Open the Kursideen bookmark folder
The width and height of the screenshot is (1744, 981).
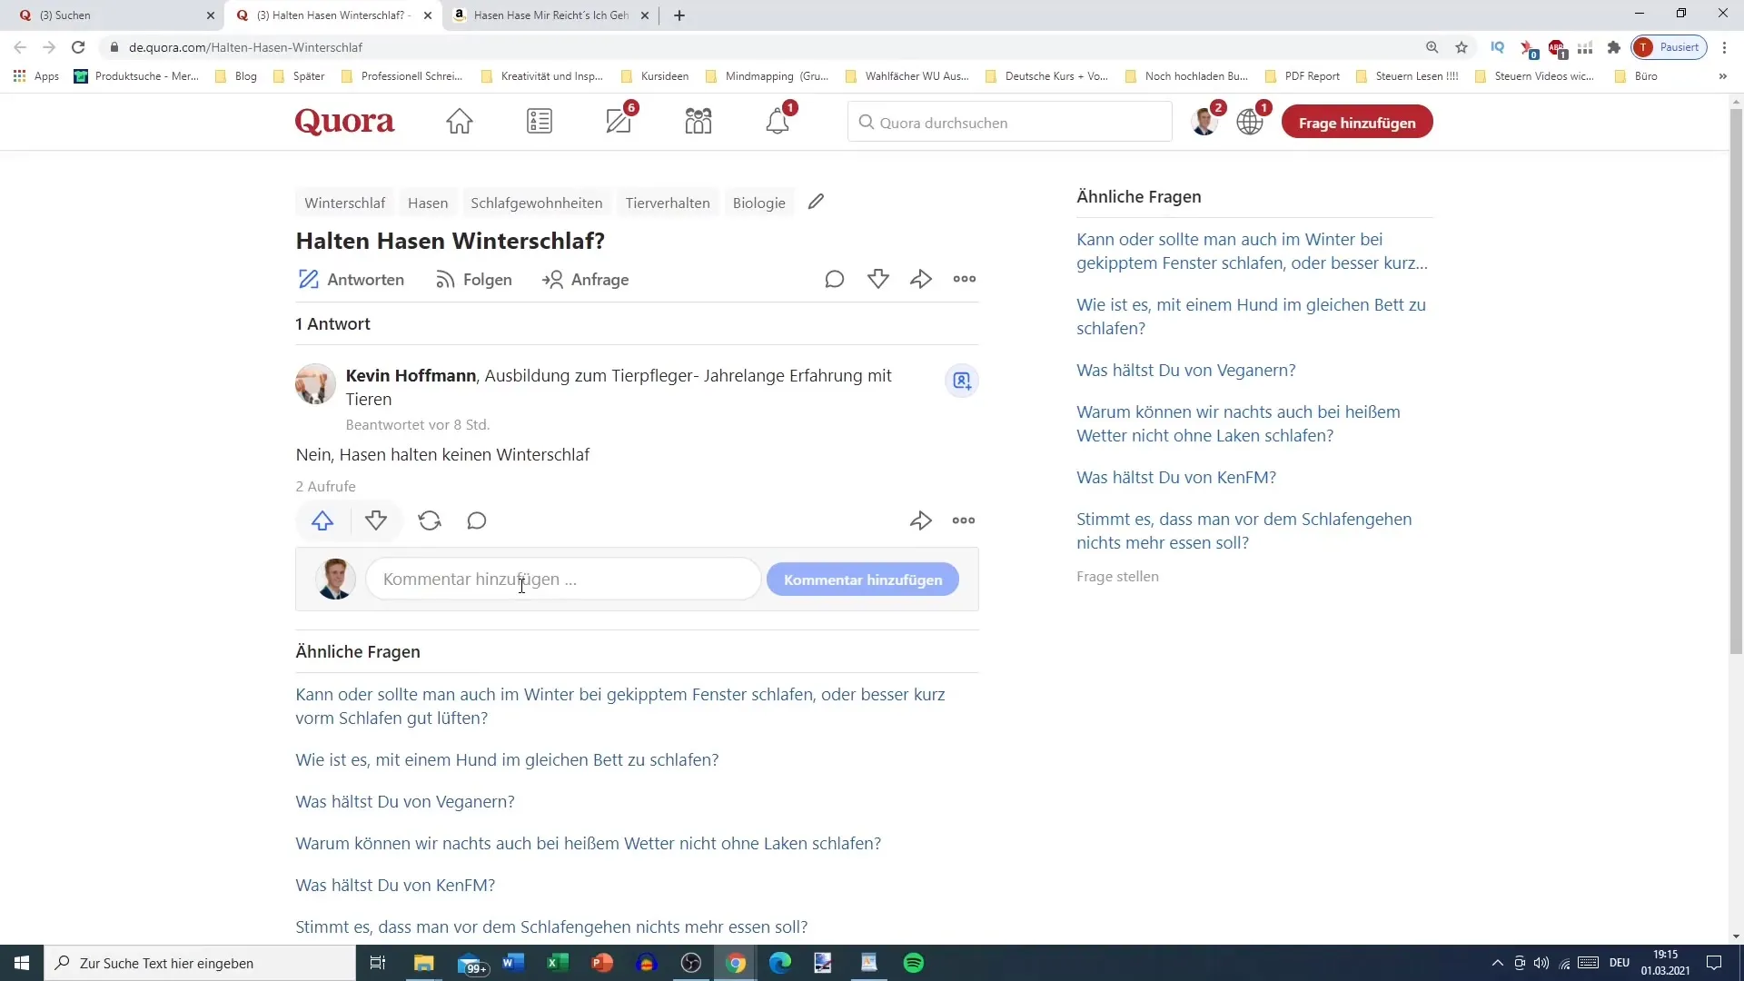655,76
